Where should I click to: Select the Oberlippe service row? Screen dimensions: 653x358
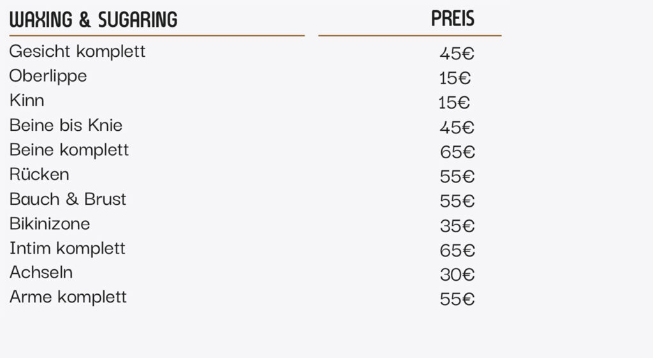point(48,76)
